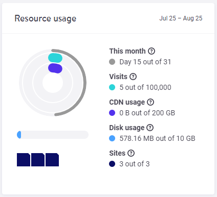Click purple dot next to 0 B
The width and height of the screenshot is (217, 197).
click(112, 113)
